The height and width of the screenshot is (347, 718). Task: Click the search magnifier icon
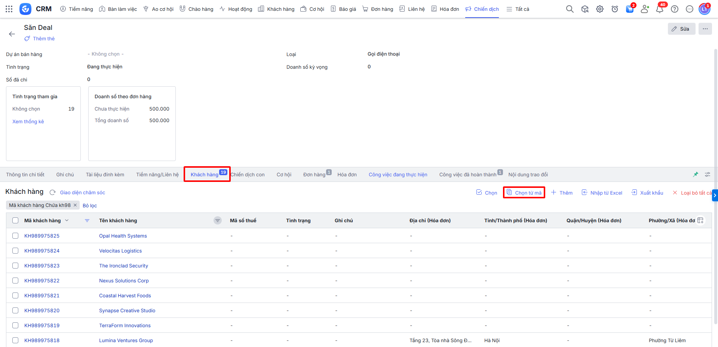click(570, 9)
